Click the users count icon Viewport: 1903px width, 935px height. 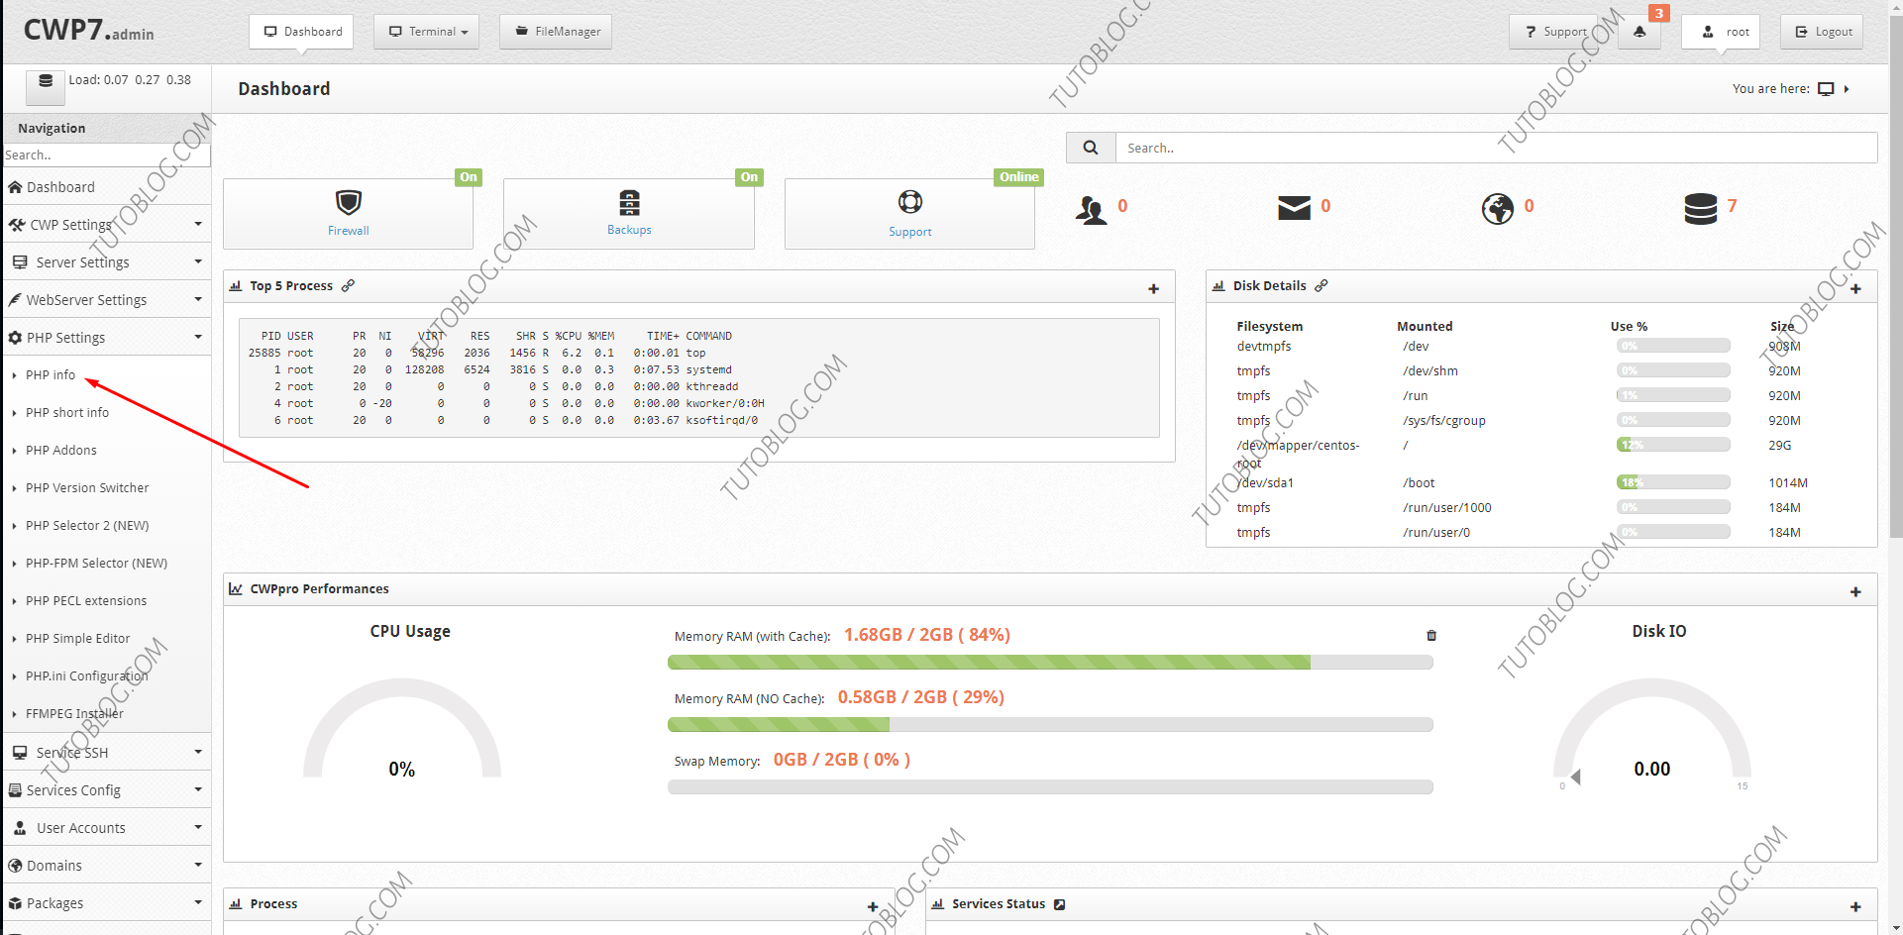(x=1092, y=209)
